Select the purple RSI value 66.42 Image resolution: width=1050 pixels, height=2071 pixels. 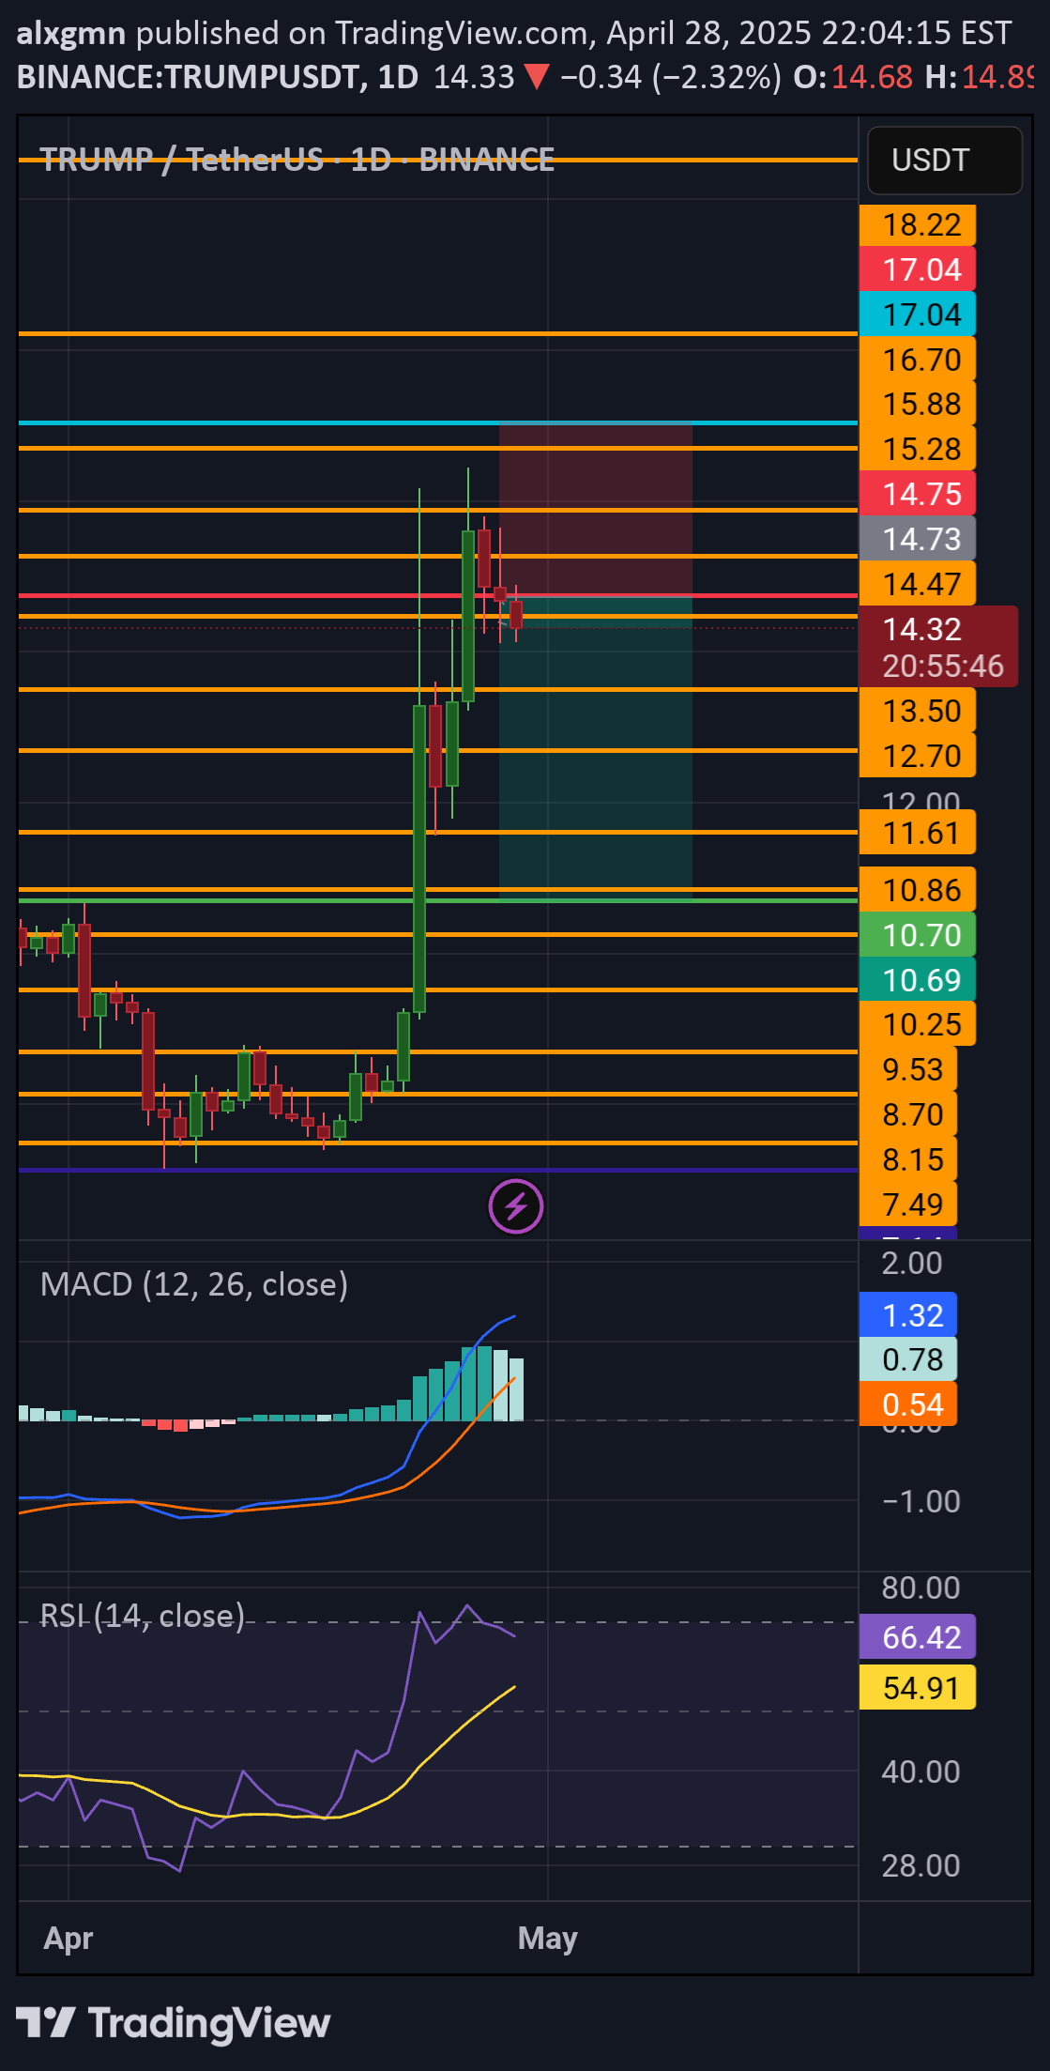918,1637
